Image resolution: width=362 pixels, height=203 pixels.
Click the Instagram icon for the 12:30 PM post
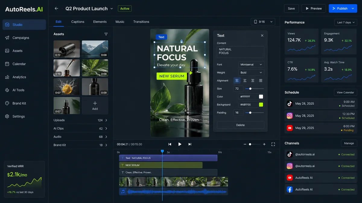(x=290, y=116)
